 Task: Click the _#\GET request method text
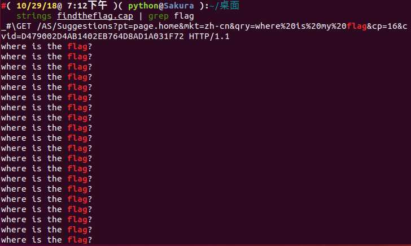(16, 27)
